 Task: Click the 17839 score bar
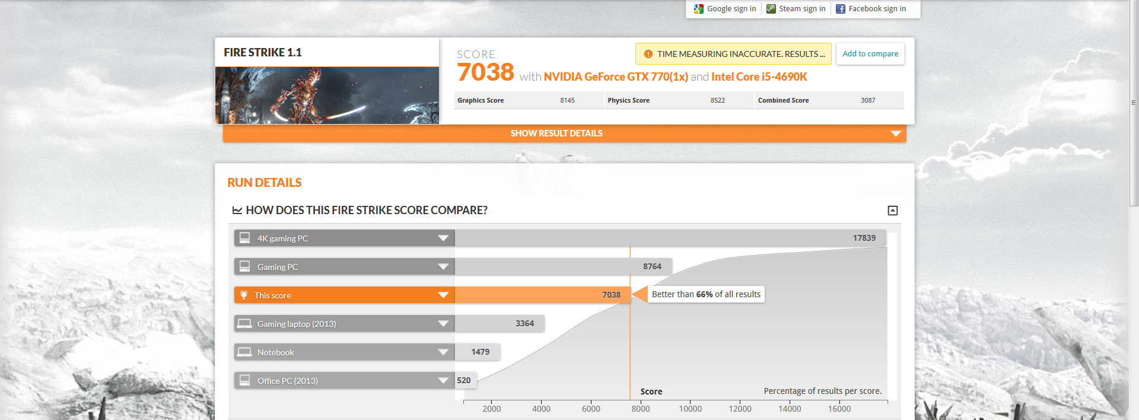tap(670, 238)
